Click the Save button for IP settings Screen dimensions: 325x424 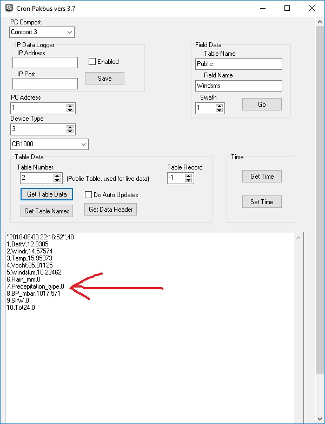click(105, 78)
